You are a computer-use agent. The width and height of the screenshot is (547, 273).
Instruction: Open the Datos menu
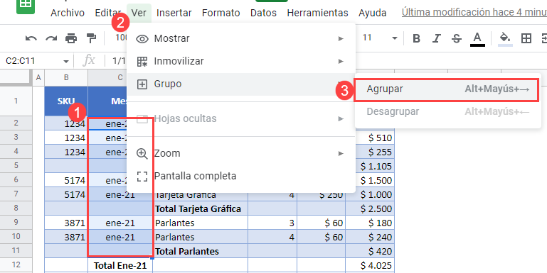pyautogui.click(x=263, y=13)
